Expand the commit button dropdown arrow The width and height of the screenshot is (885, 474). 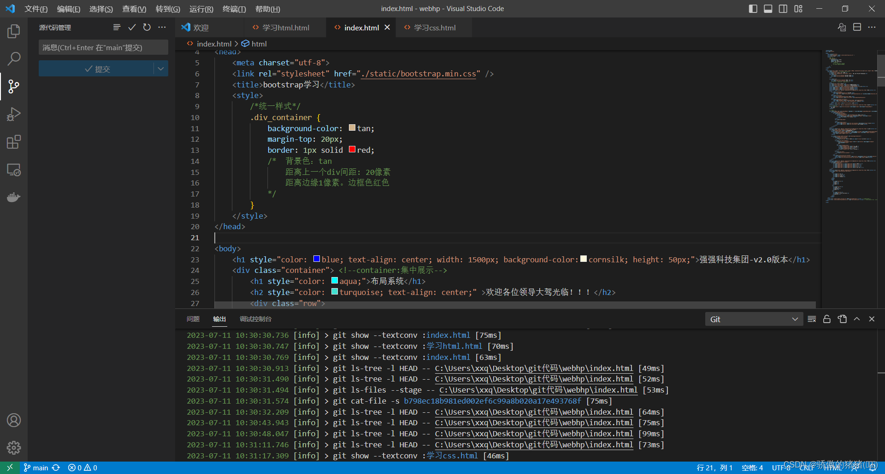pyautogui.click(x=160, y=69)
